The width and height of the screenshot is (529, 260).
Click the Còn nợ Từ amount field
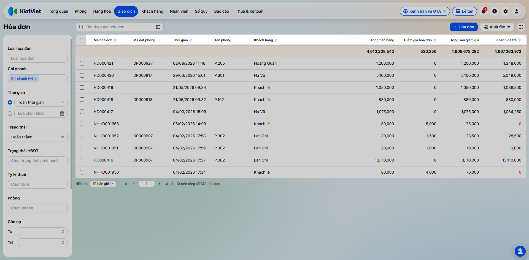43,232
